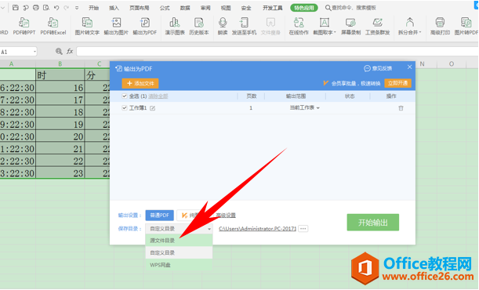Image resolution: width=479 pixels, height=290 pixels.
Task: Click the undo arrow icon
Action: pos(56,8)
